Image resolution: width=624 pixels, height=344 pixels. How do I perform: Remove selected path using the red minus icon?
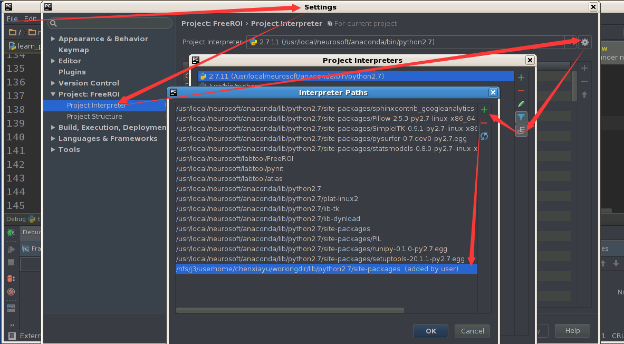click(x=484, y=122)
